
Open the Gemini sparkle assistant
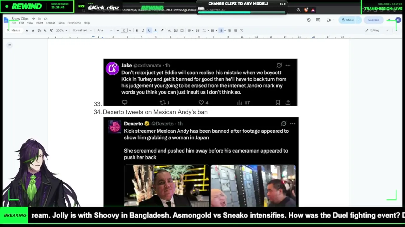(x=389, y=20)
